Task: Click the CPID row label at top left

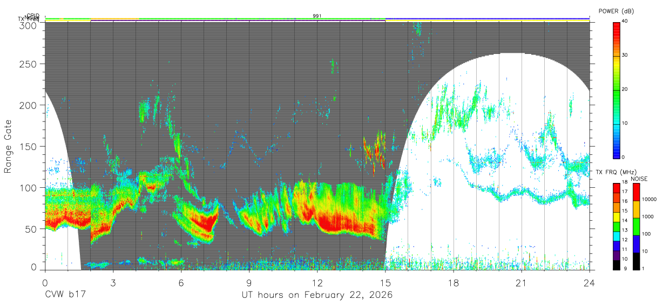Action: tap(33, 16)
